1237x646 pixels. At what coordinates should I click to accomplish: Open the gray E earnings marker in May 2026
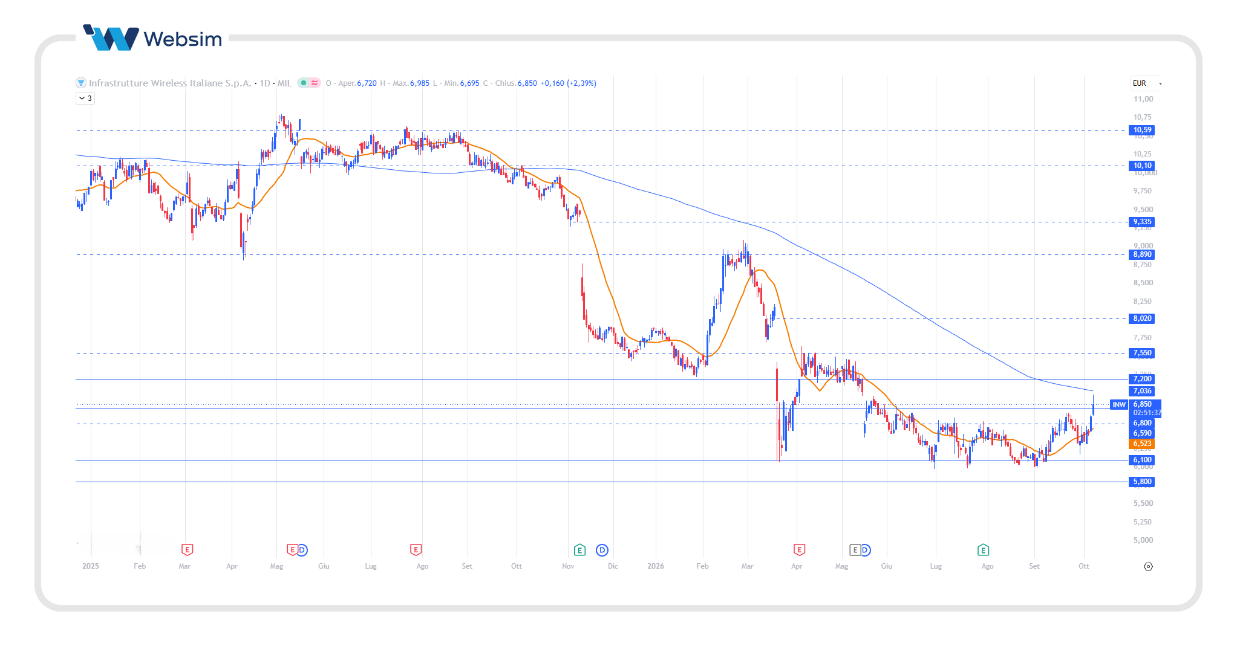click(855, 550)
